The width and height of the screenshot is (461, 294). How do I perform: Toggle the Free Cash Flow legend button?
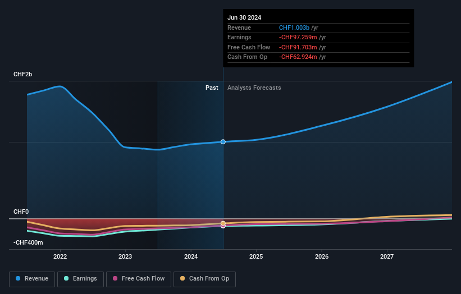tap(139, 279)
